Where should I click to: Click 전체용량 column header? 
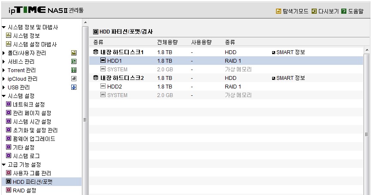pos(167,43)
